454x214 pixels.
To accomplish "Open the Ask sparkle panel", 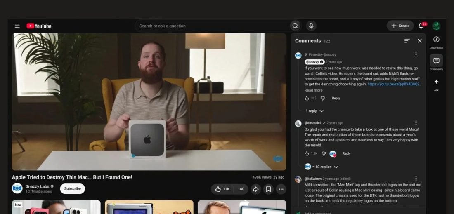I will 436,84.
